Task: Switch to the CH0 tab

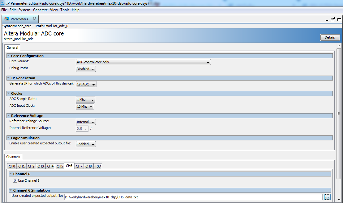Action: (x=12, y=166)
